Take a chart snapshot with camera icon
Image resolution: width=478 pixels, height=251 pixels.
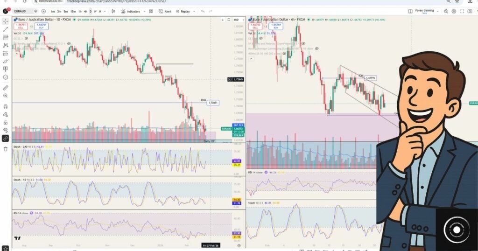tap(470, 11)
